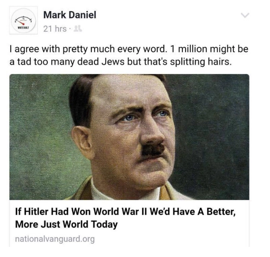Open the shared link preview image
270x257 pixels.
[129, 137]
